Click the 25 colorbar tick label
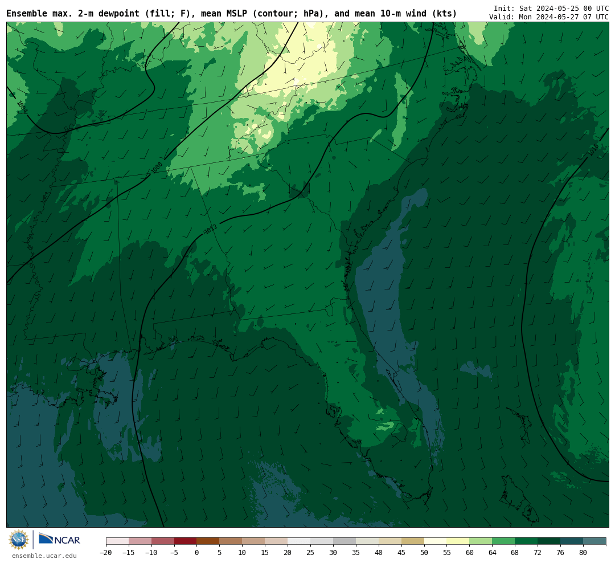This screenshot has height=563, width=615. 311,552
